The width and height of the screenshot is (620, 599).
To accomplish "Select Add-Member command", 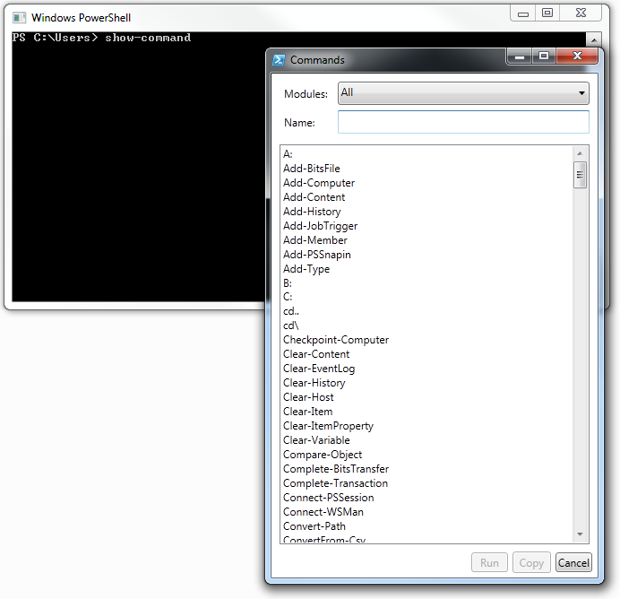I will pyautogui.click(x=315, y=240).
